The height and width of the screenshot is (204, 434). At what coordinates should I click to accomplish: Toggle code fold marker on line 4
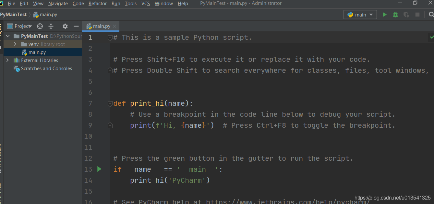(x=110, y=70)
